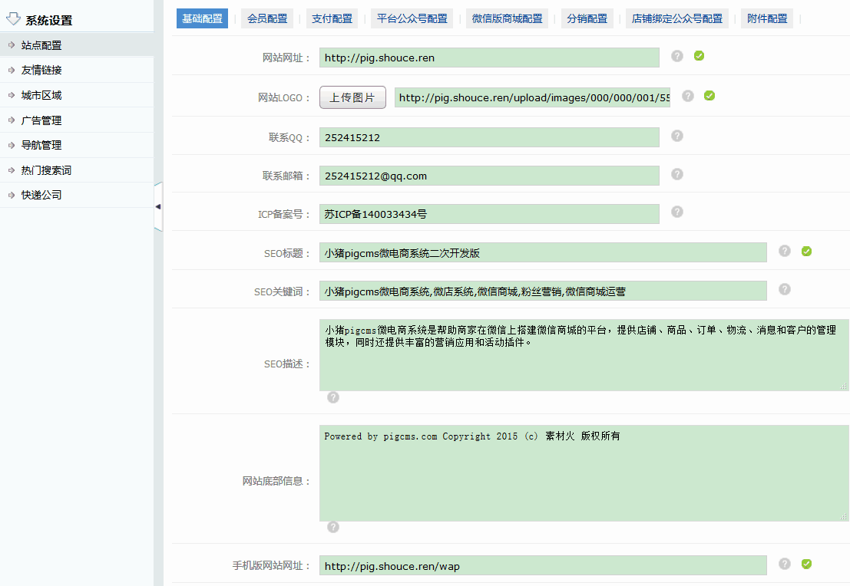The height and width of the screenshot is (586, 850).
Task: Click help question icon next to 联系QQ
Action: click(x=676, y=136)
